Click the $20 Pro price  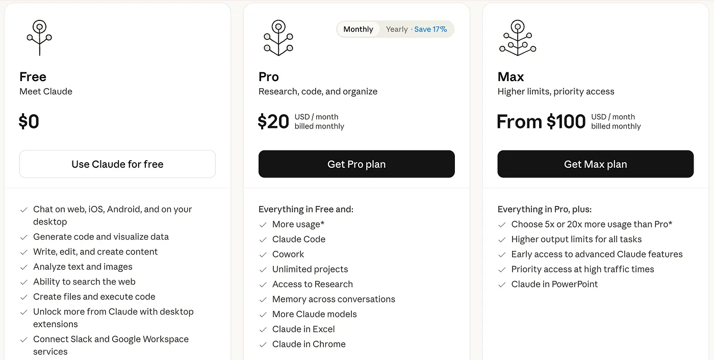click(274, 121)
